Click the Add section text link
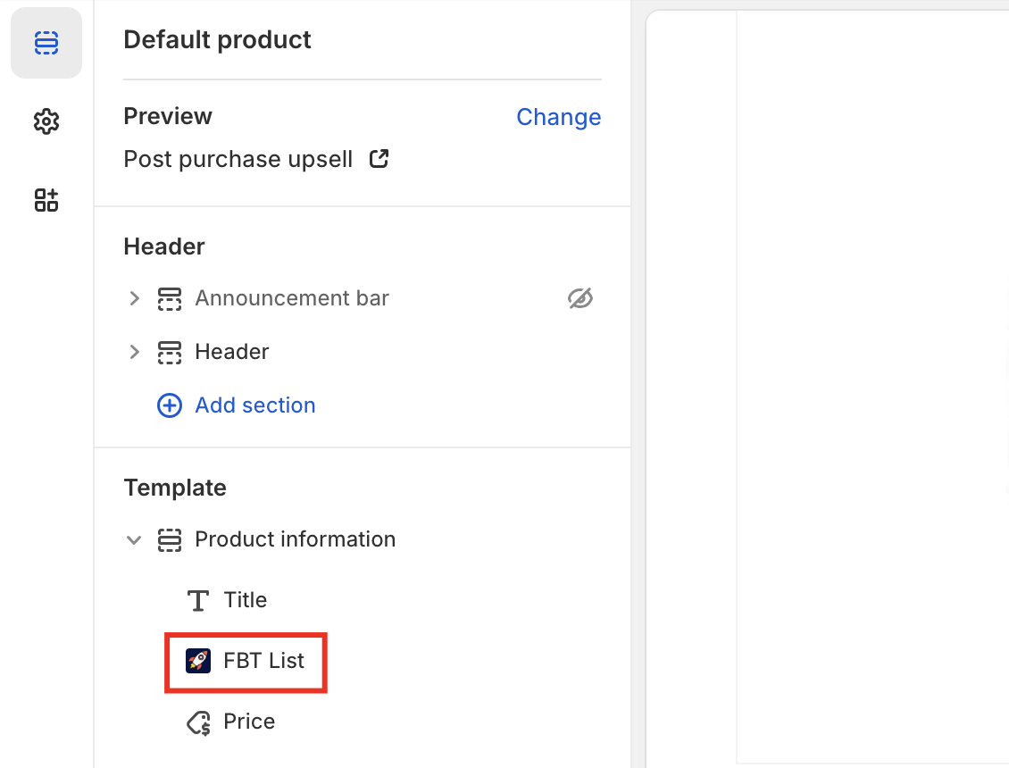Image resolution: width=1009 pixels, height=768 pixels. pos(255,405)
